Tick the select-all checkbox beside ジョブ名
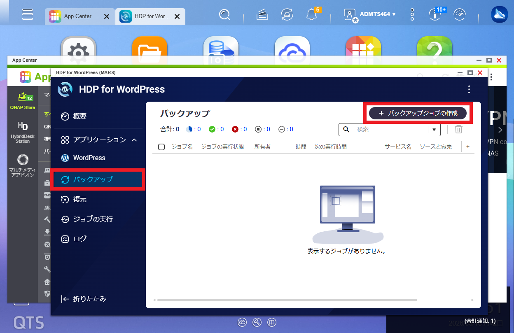 point(161,147)
